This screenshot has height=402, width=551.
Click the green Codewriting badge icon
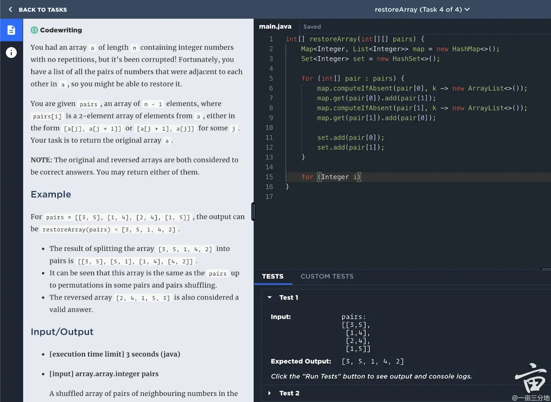(x=34, y=30)
